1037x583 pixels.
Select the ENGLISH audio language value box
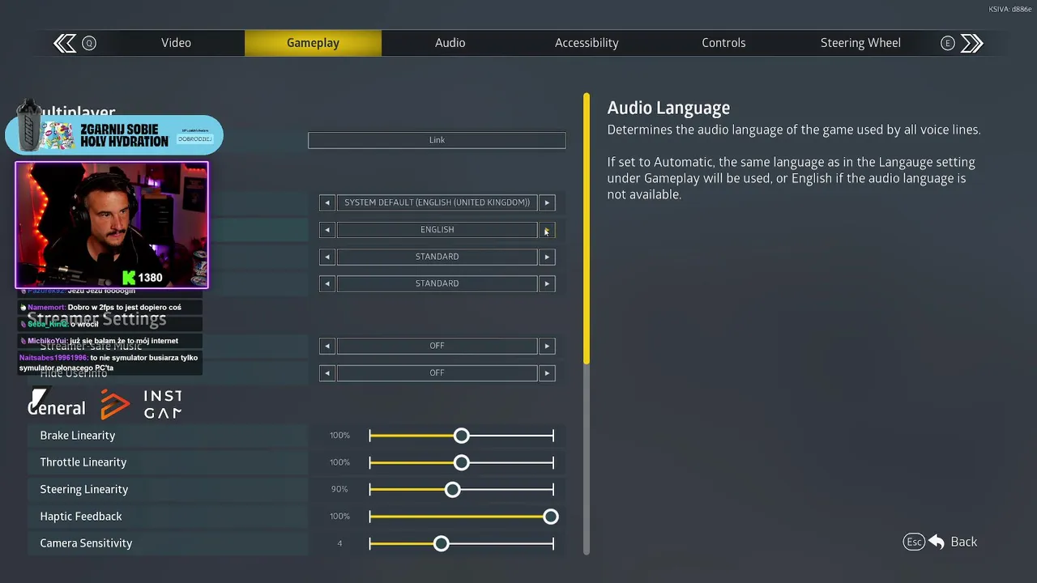pos(437,230)
